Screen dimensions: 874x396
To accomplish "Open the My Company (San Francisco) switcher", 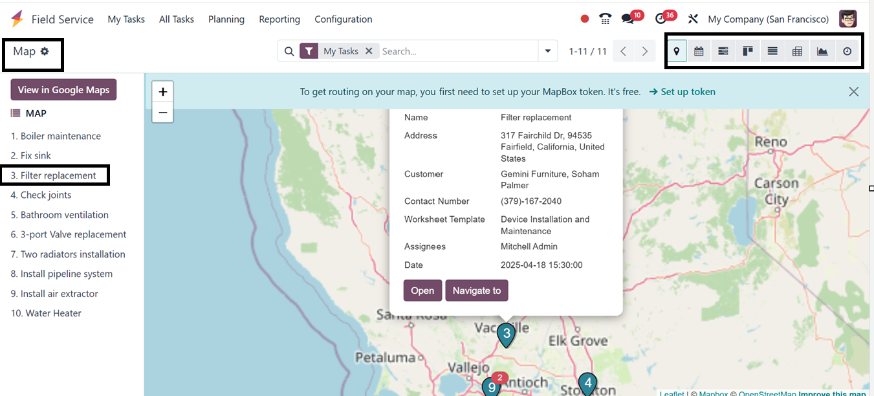I will 768,19.
